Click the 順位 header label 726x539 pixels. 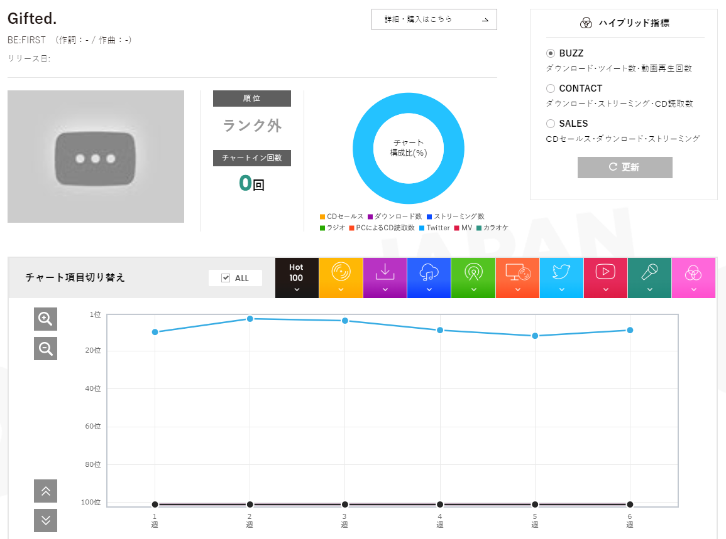pyautogui.click(x=252, y=99)
